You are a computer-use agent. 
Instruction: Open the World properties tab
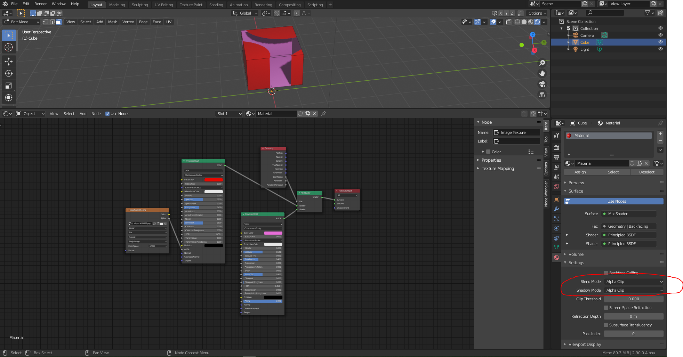coord(556,187)
